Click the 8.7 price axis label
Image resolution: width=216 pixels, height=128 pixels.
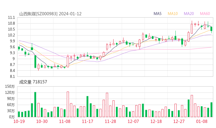(x=12, y=65)
